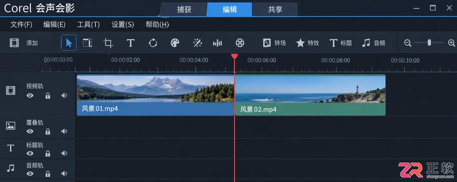
Task: Open the 转场 transitions button
Action: [275, 43]
